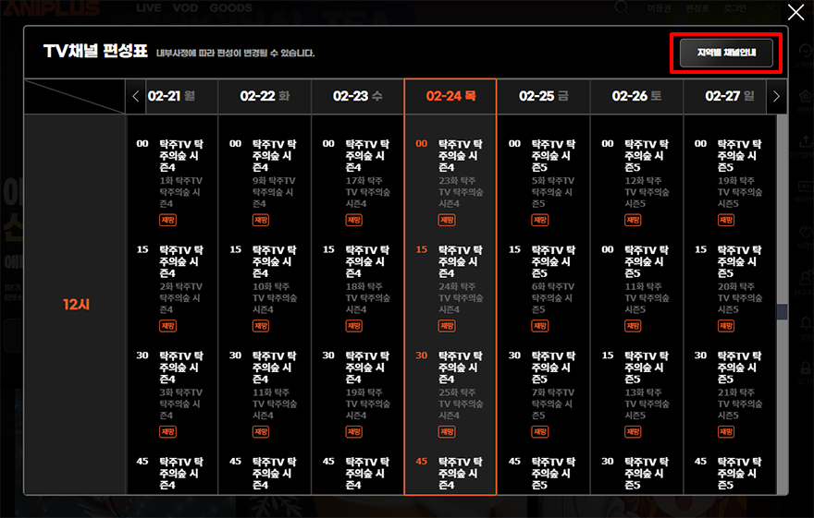
Task: Close the TV schedule popup with the X
Action: (x=795, y=12)
